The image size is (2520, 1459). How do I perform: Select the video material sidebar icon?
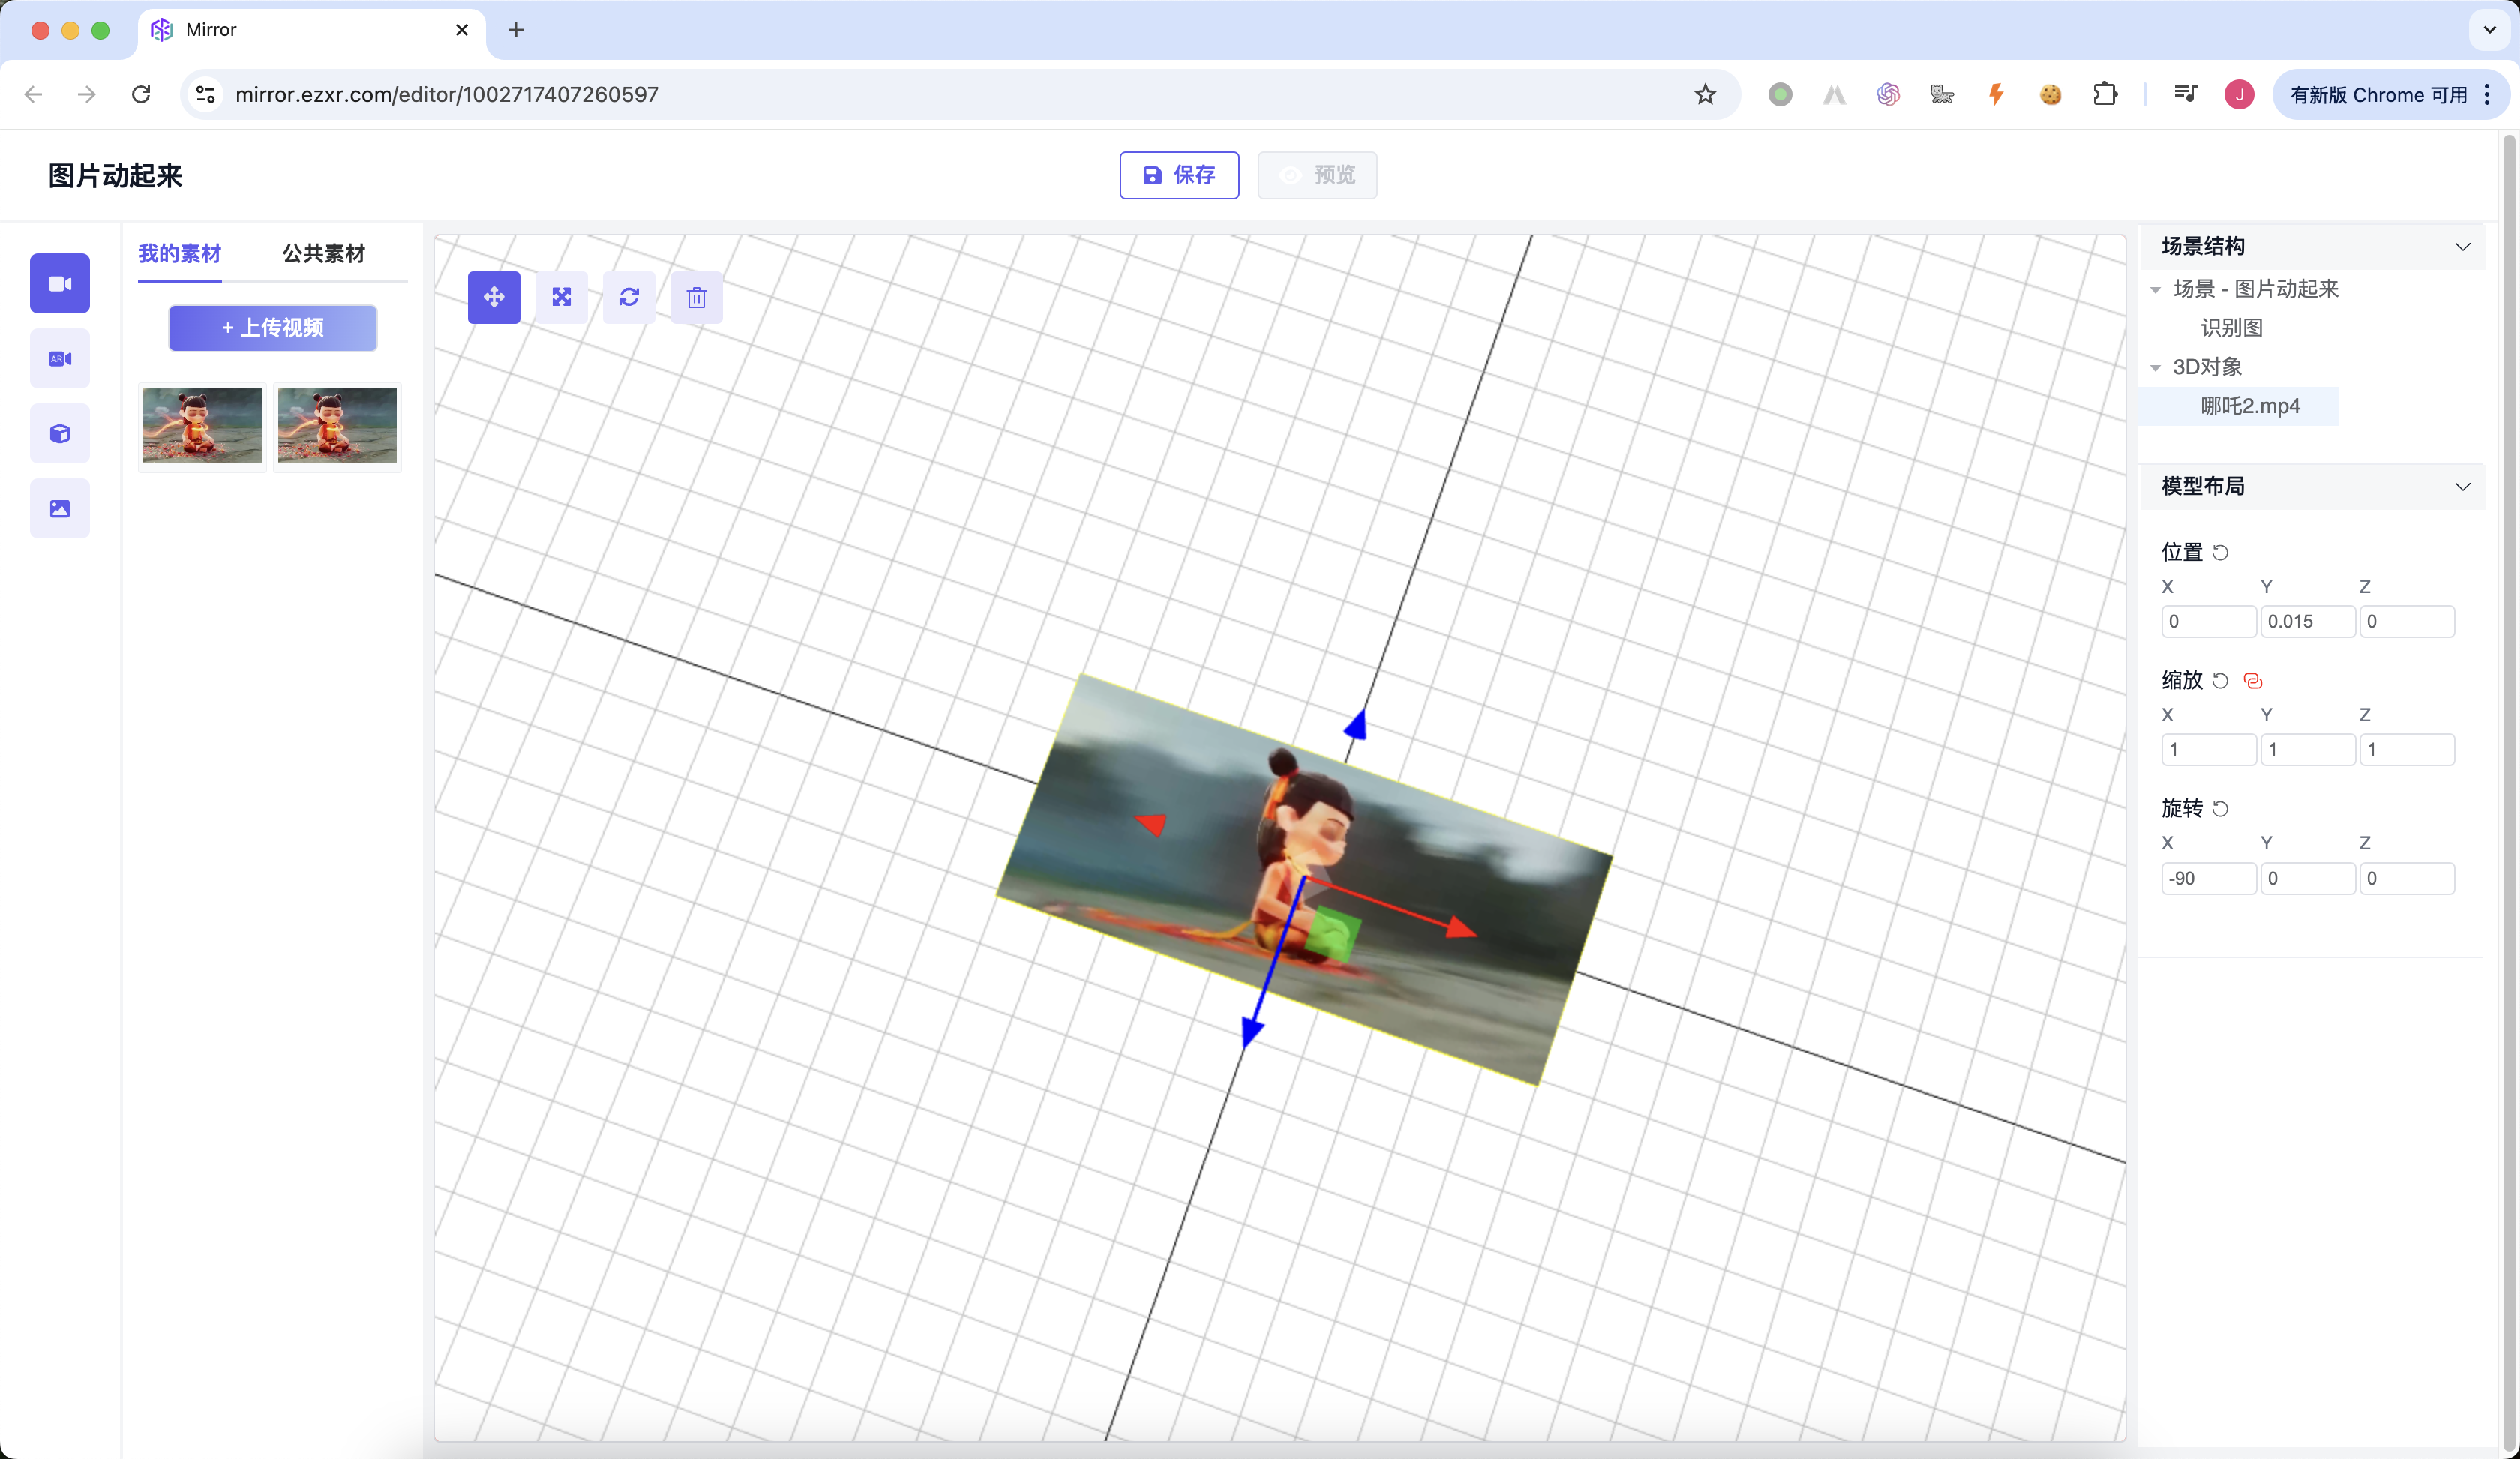click(60, 284)
